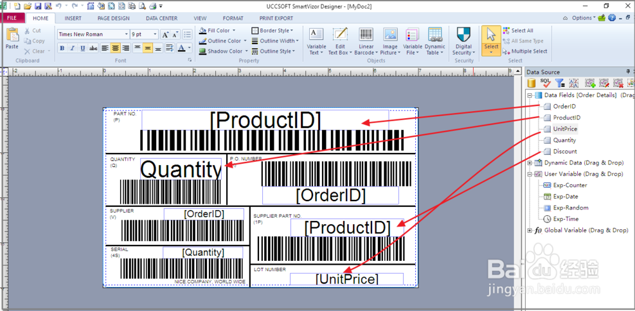Open the Outline Width dropdown
The height and width of the screenshot is (311, 635).
point(275,41)
